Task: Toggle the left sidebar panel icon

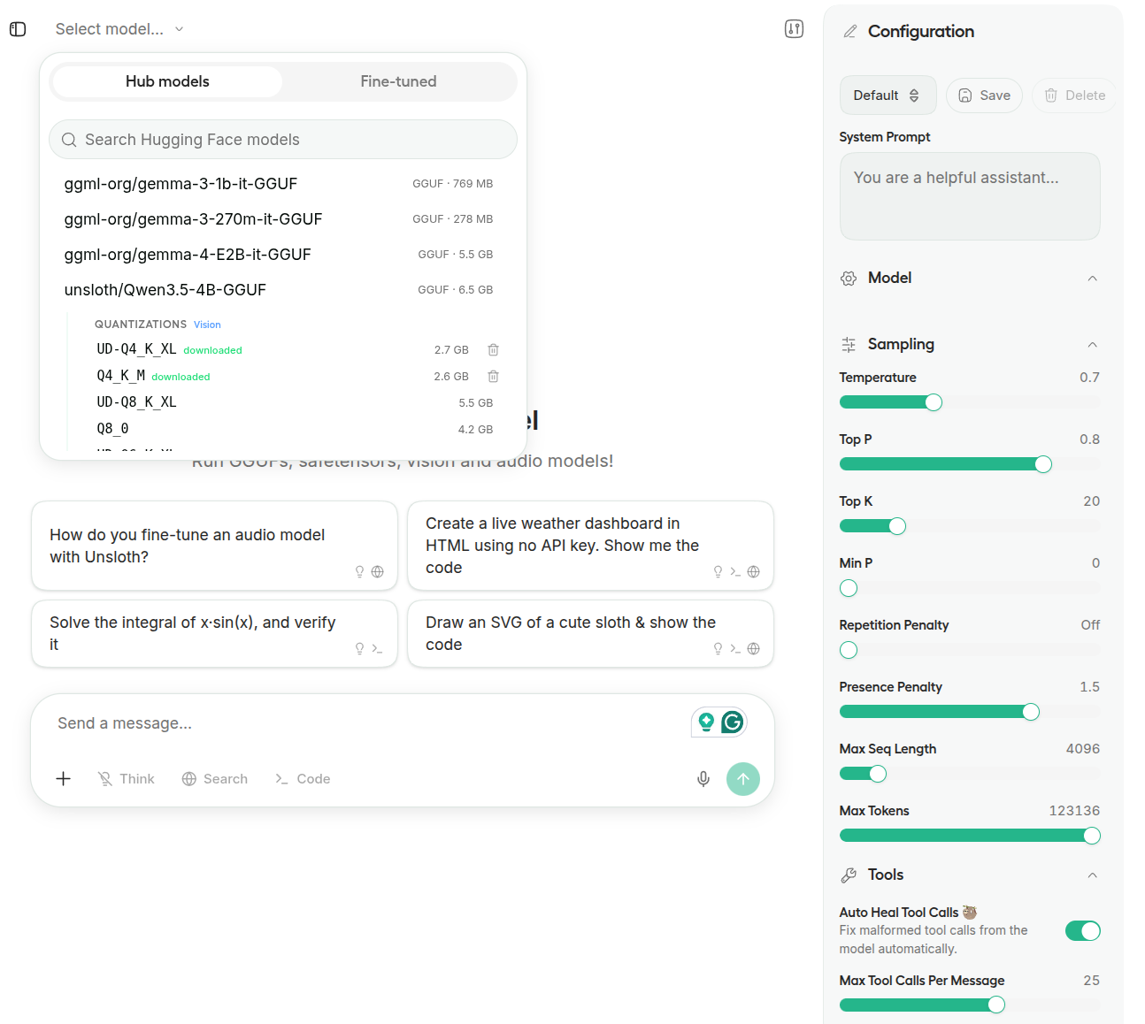Action: (x=18, y=29)
